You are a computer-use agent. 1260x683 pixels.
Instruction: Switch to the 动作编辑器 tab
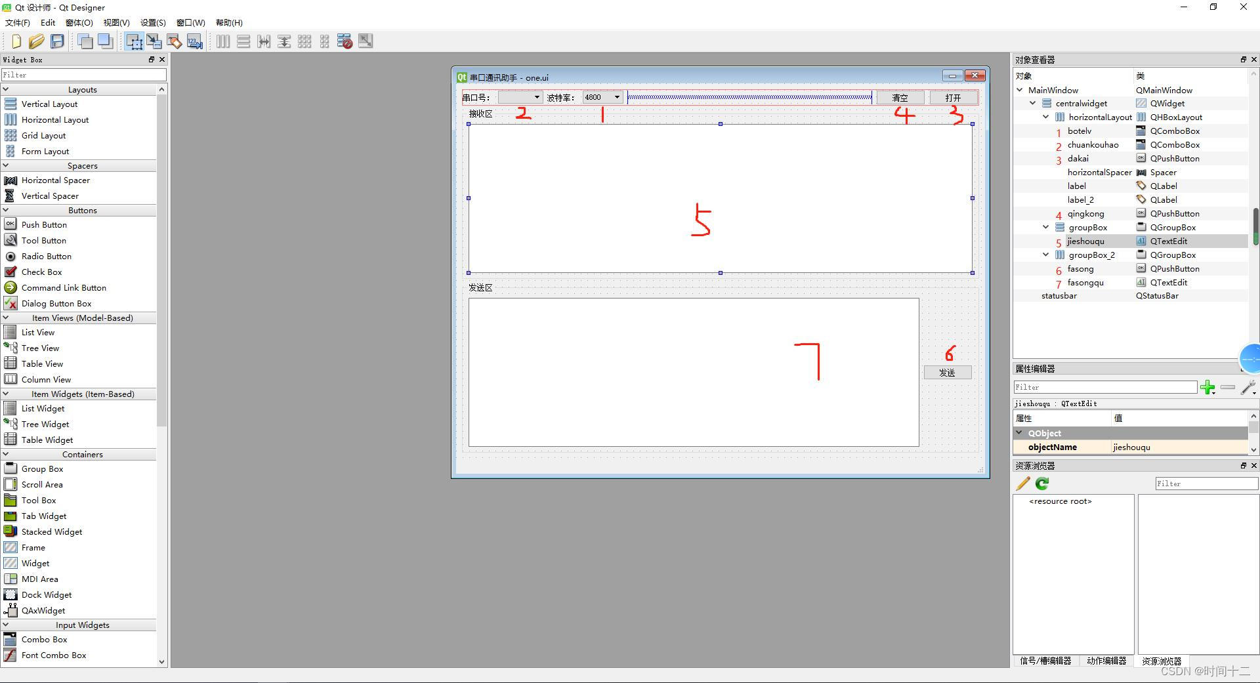pyautogui.click(x=1106, y=661)
